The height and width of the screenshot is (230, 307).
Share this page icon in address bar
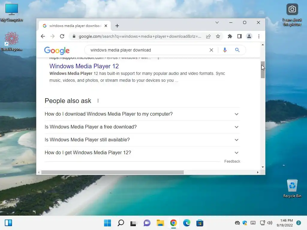point(208,36)
